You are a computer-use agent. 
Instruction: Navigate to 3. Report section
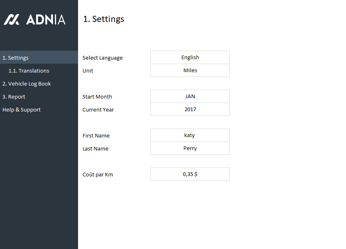(x=14, y=97)
